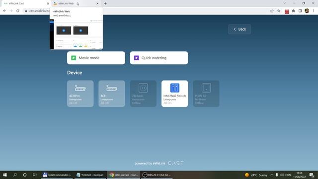Reload the page
Viewport: 318px width, 179px height.
18,11
